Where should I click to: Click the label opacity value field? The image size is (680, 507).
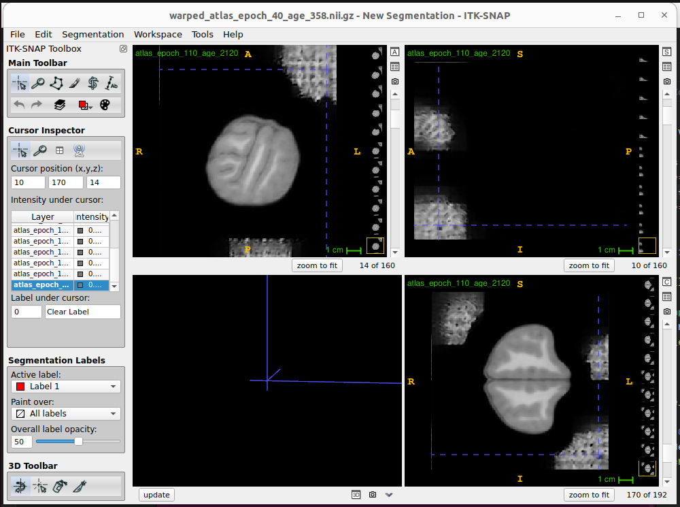(x=22, y=442)
